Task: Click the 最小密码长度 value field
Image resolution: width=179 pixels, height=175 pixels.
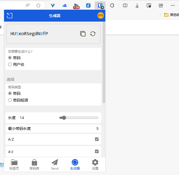Action: click(92, 129)
